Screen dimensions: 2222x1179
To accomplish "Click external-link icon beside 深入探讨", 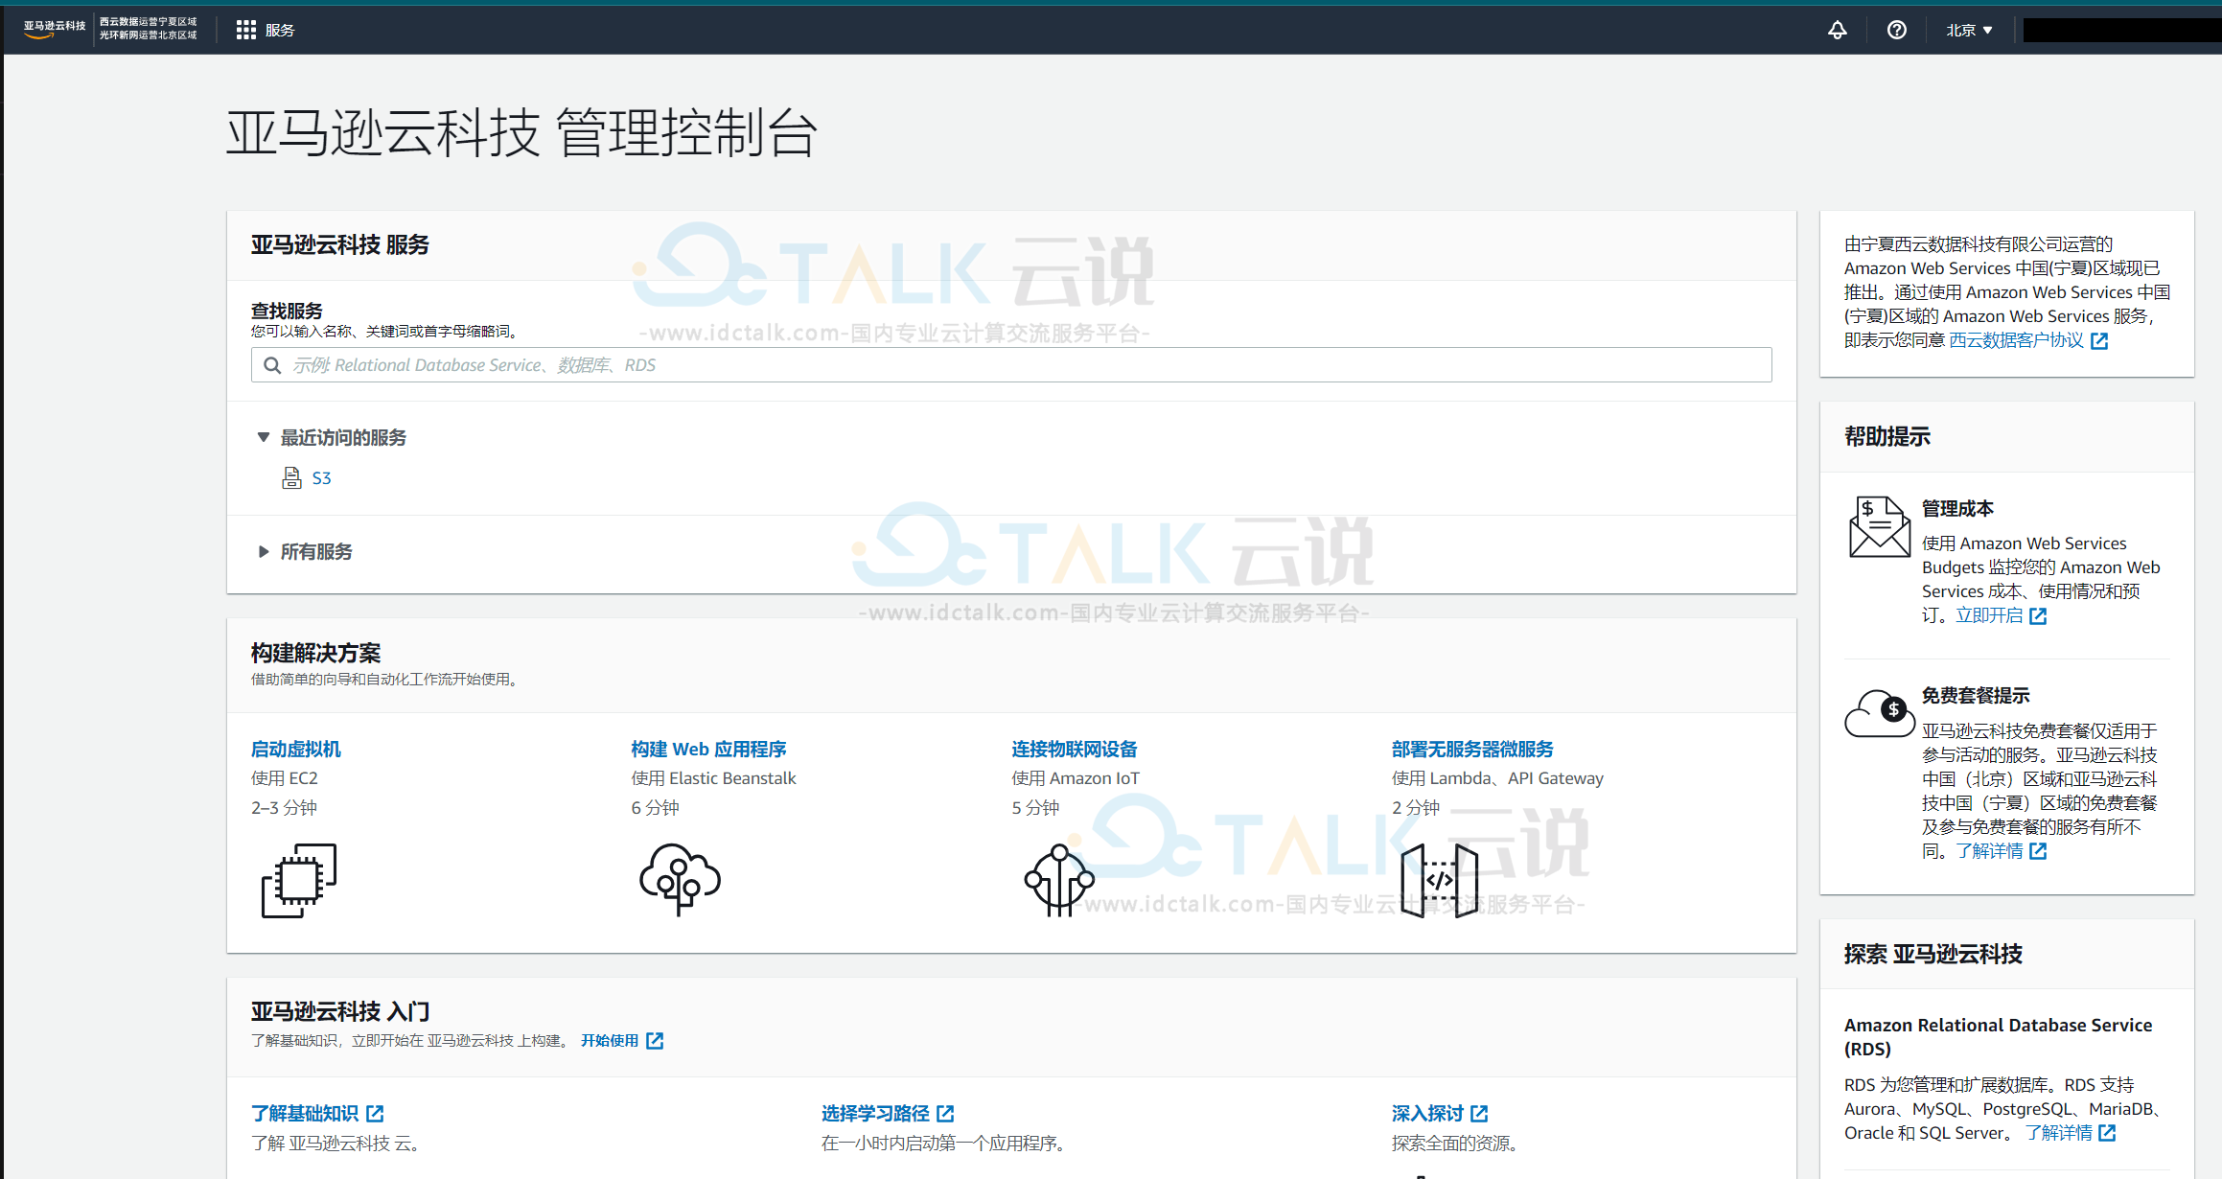I will pos(1479,1113).
